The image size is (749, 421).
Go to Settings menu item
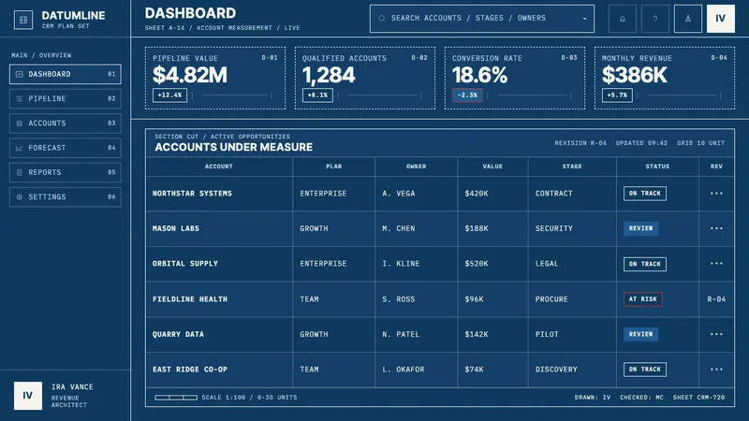[x=65, y=197]
